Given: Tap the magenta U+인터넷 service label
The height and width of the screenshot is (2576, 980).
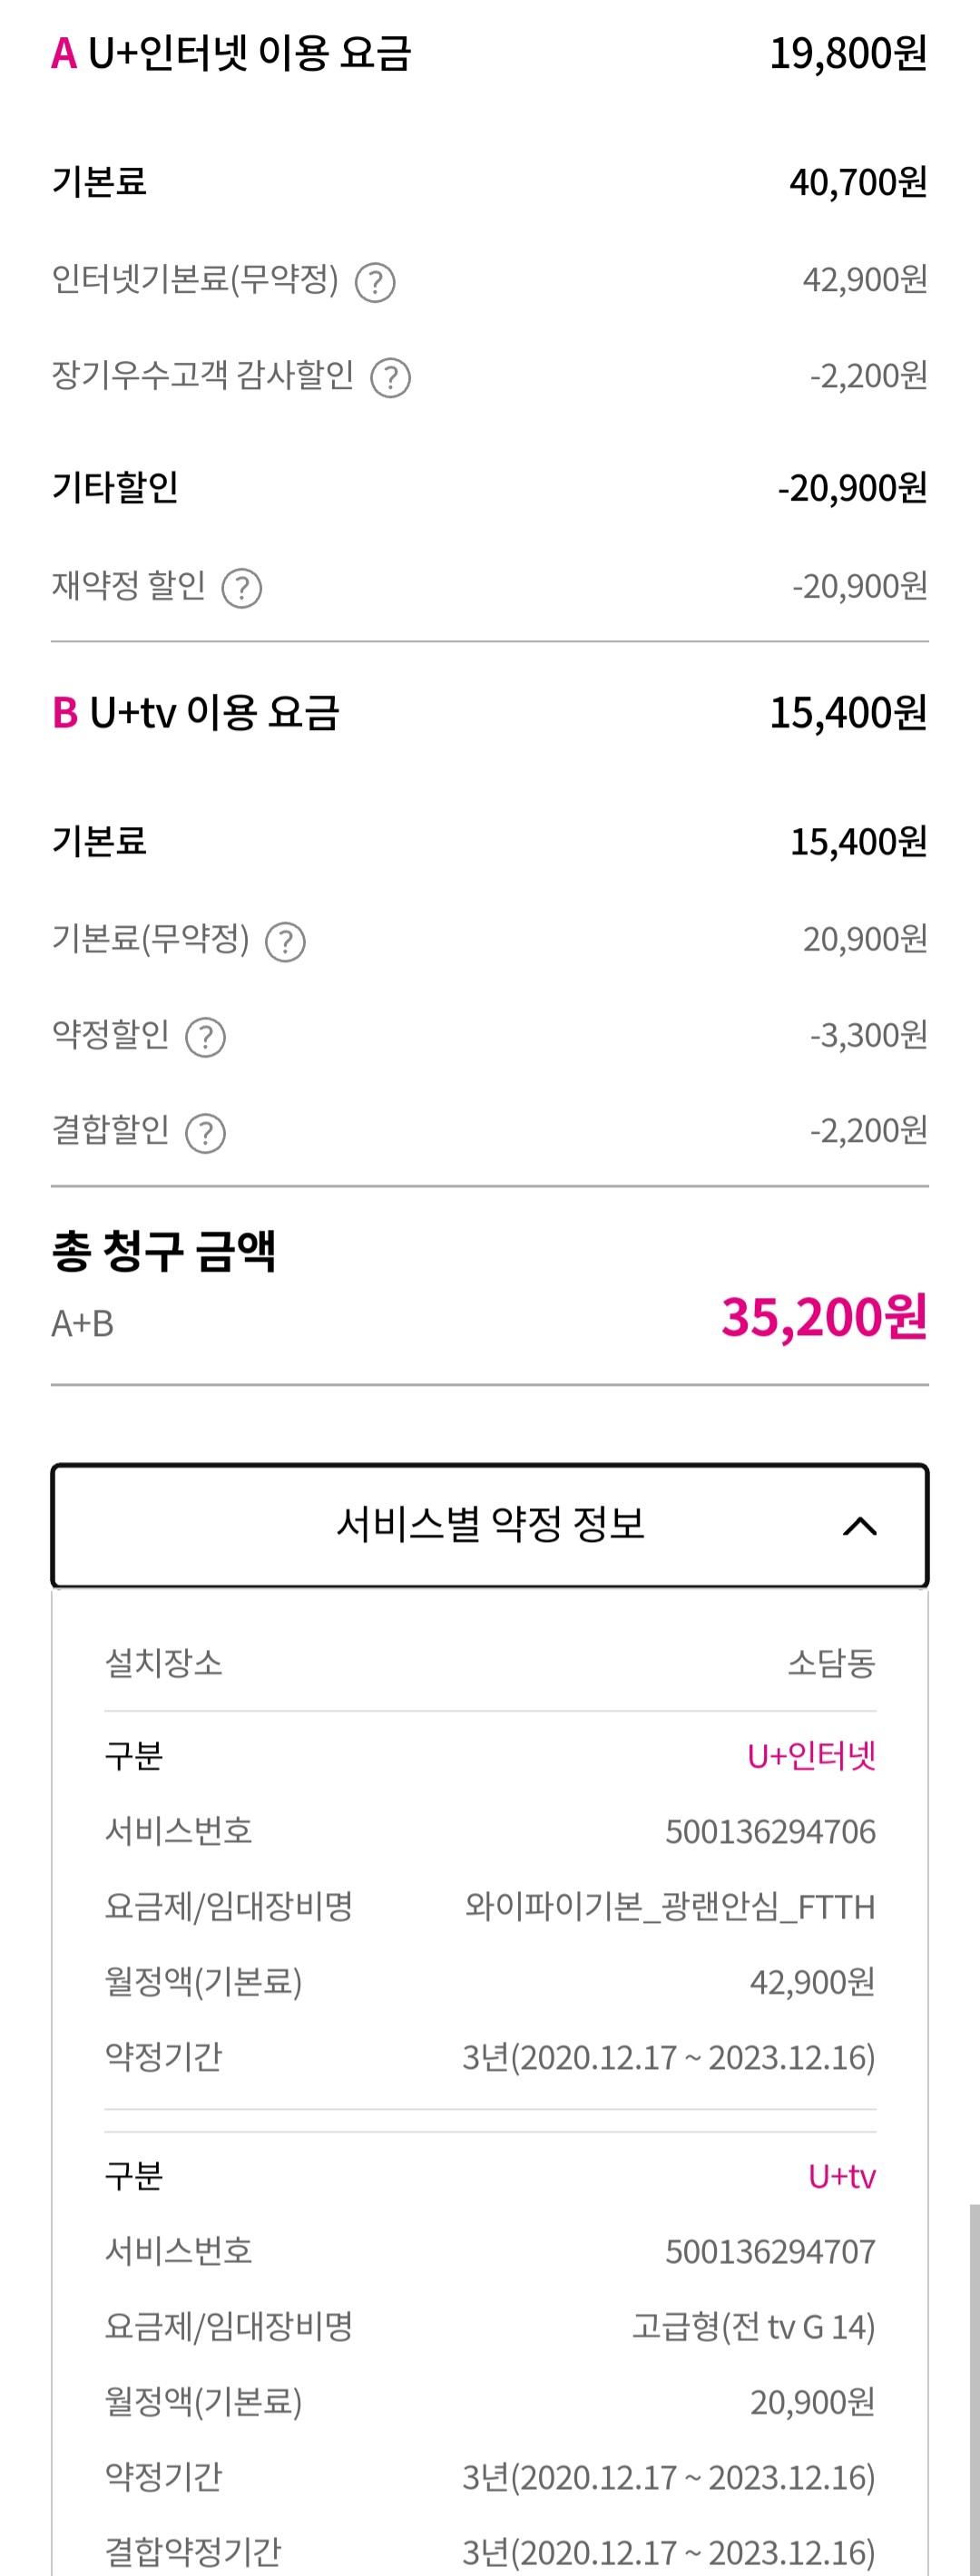Looking at the screenshot, I should point(811,1756).
